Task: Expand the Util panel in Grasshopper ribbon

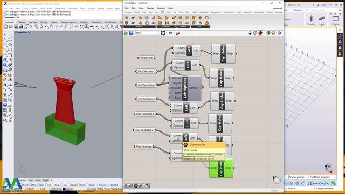Action: pos(200,27)
